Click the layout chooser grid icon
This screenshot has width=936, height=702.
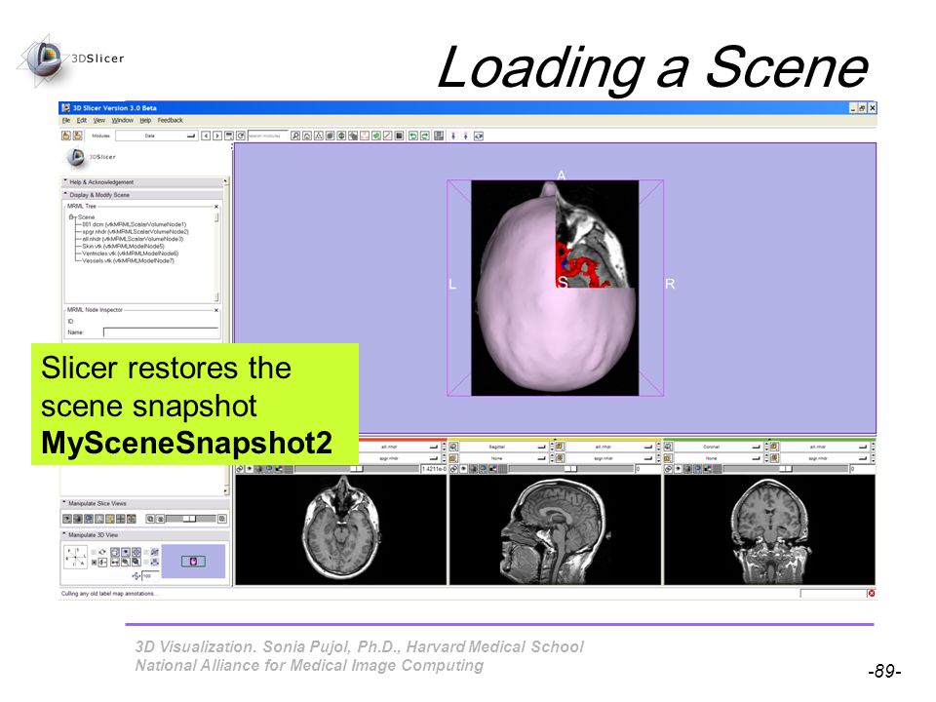[x=439, y=136]
